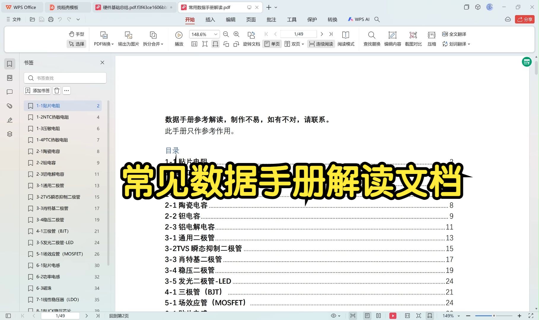This screenshot has height=320, width=539.
Task: Click the 输出为图片 export as image icon
Action: click(x=128, y=35)
